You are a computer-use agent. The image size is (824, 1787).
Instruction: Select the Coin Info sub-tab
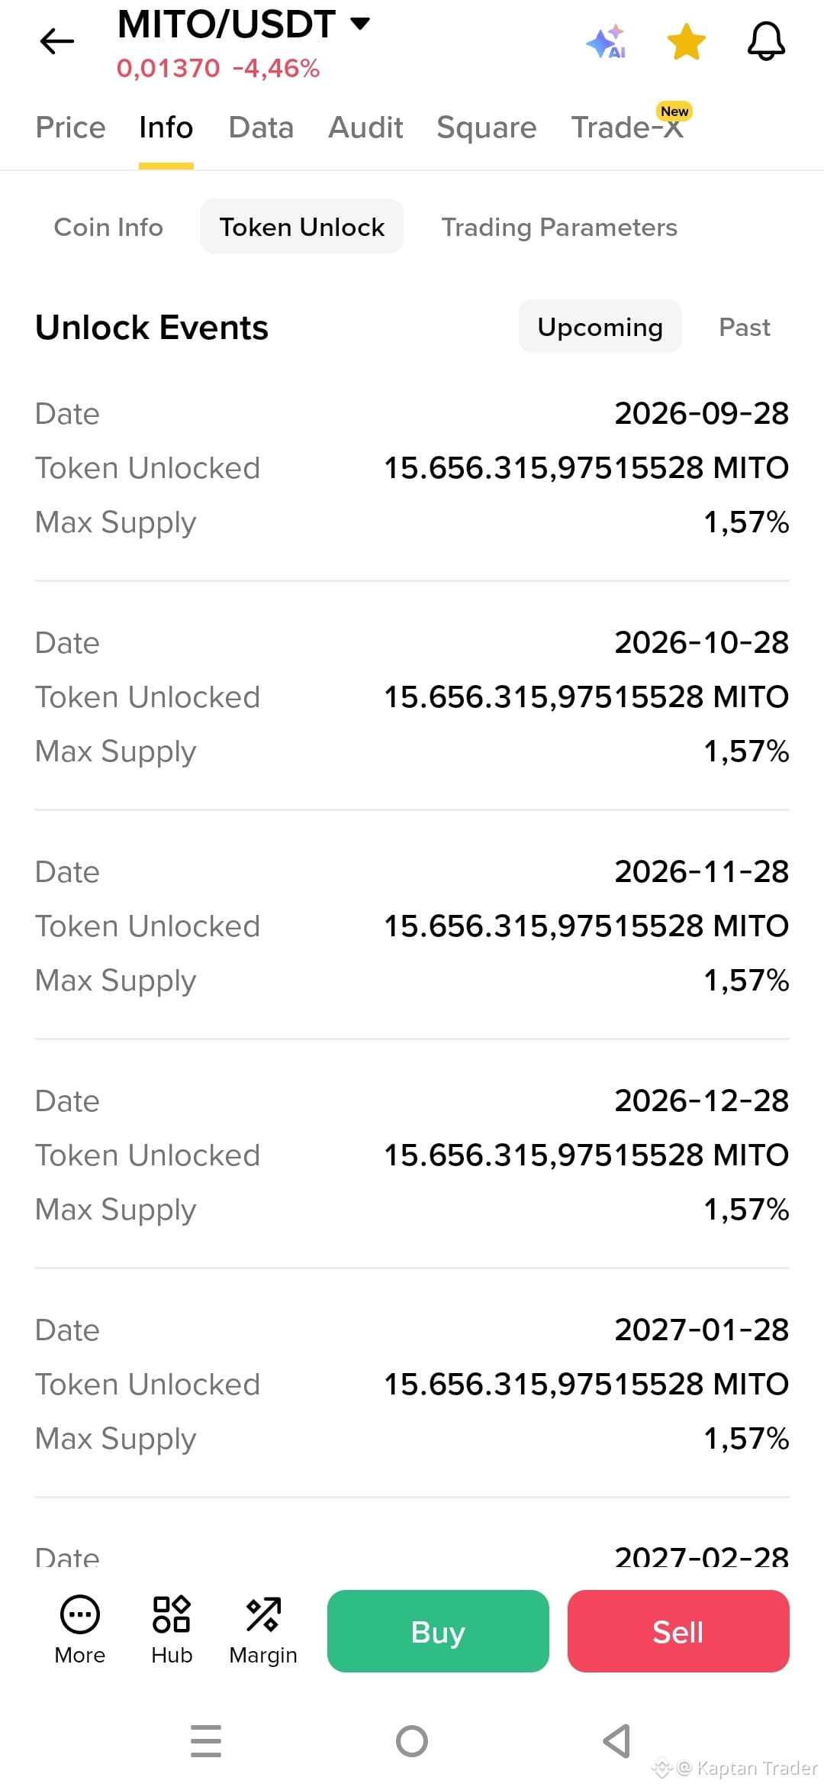[x=108, y=227]
